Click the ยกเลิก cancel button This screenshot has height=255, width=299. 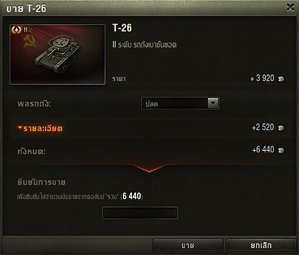point(261,245)
